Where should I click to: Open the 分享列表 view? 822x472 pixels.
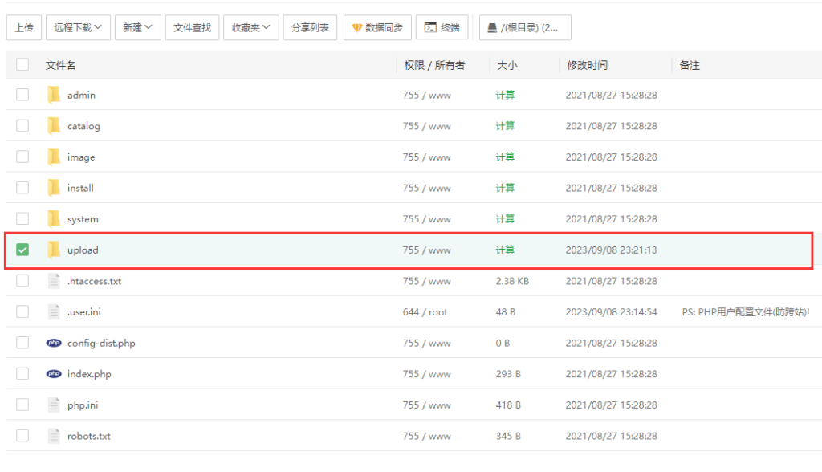[x=310, y=27]
